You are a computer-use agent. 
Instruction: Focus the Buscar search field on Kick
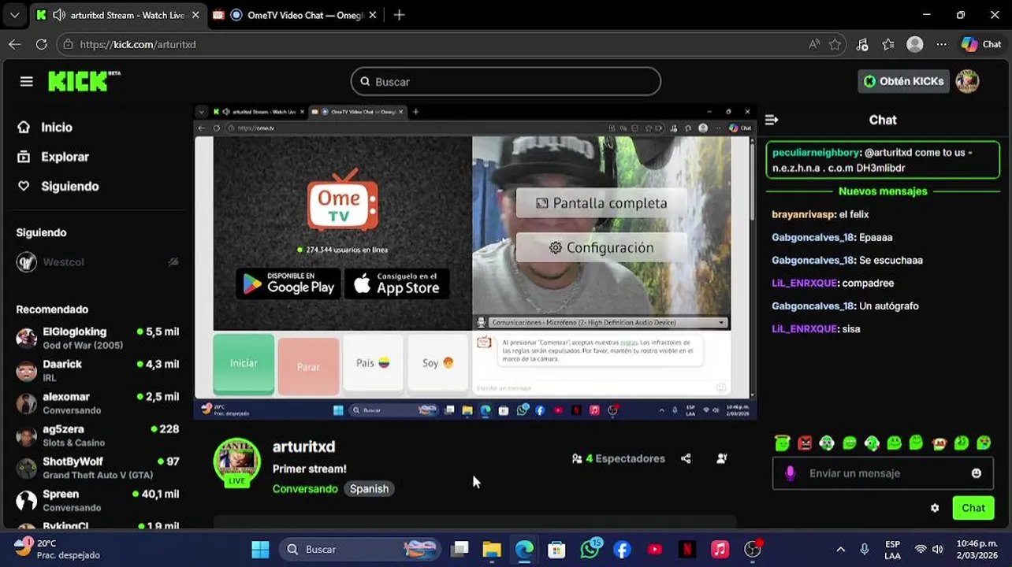(x=506, y=81)
